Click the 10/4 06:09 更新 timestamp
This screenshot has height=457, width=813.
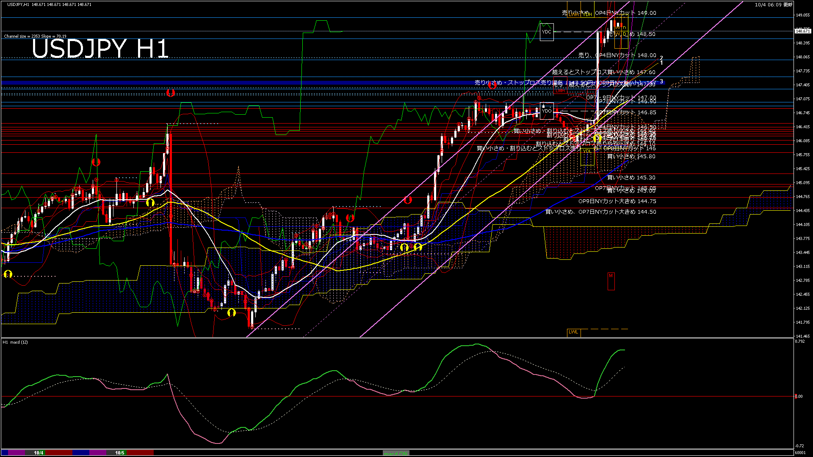pyautogui.click(x=773, y=5)
